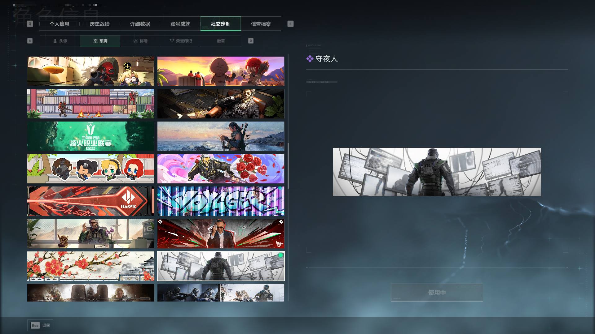Image resolution: width=595 pixels, height=334 pixels.
Task: Open the 信誉档案 tab
Action: click(x=261, y=24)
